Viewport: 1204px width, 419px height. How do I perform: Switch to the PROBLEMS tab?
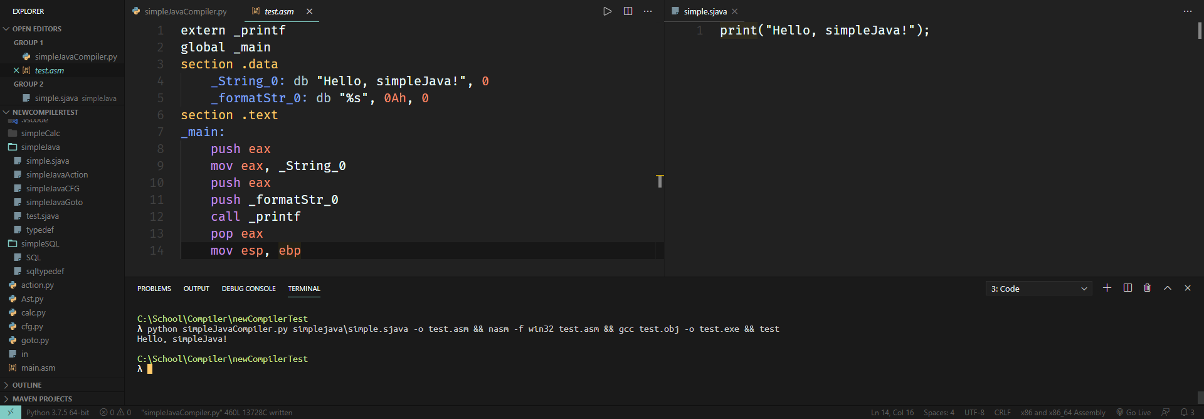click(154, 289)
